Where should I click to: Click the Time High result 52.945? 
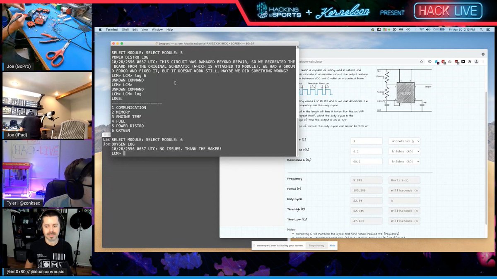[x=366, y=211]
